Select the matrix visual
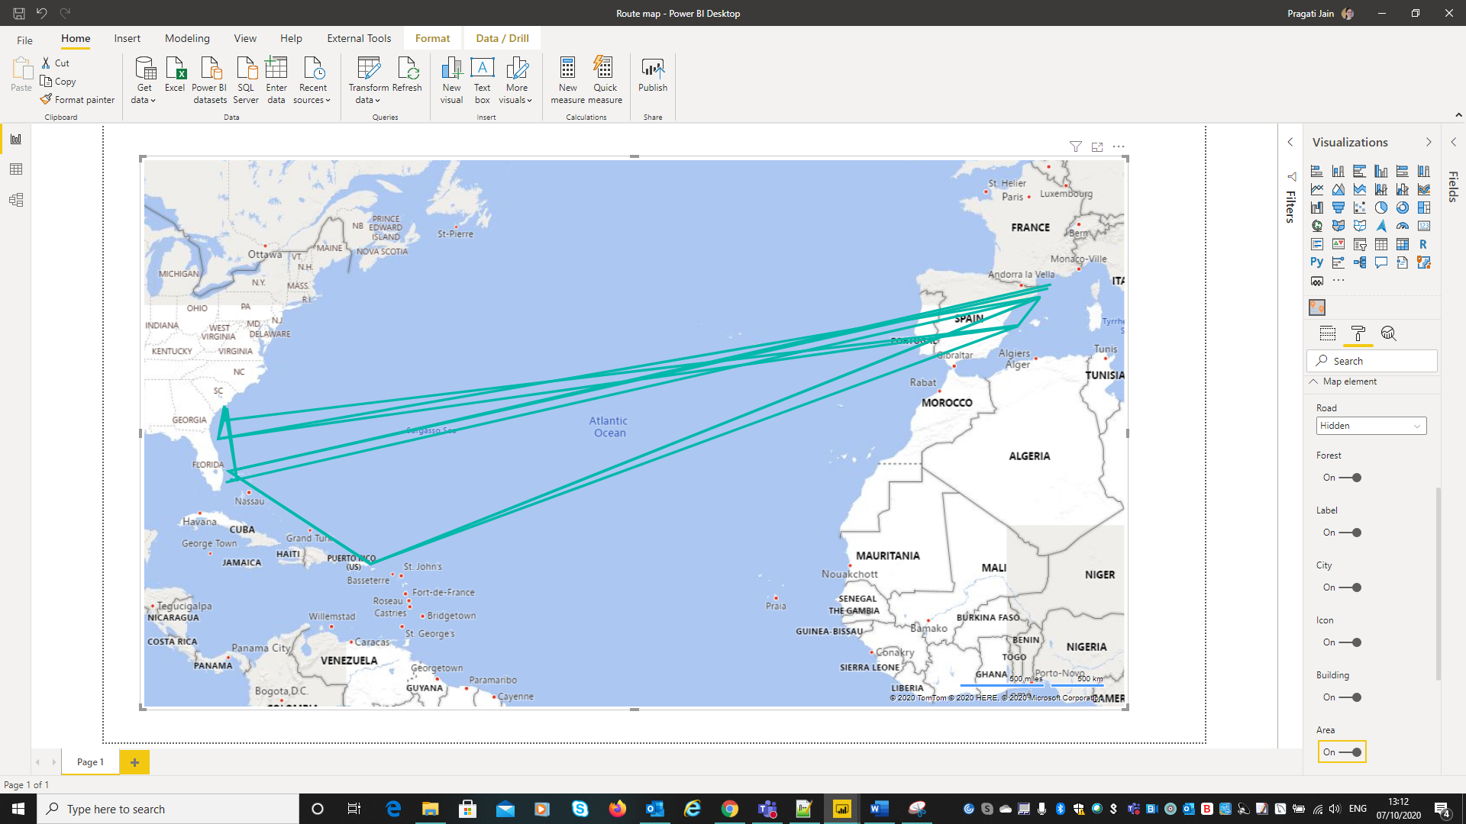This screenshot has width=1466, height=824. click(1403, 244)
